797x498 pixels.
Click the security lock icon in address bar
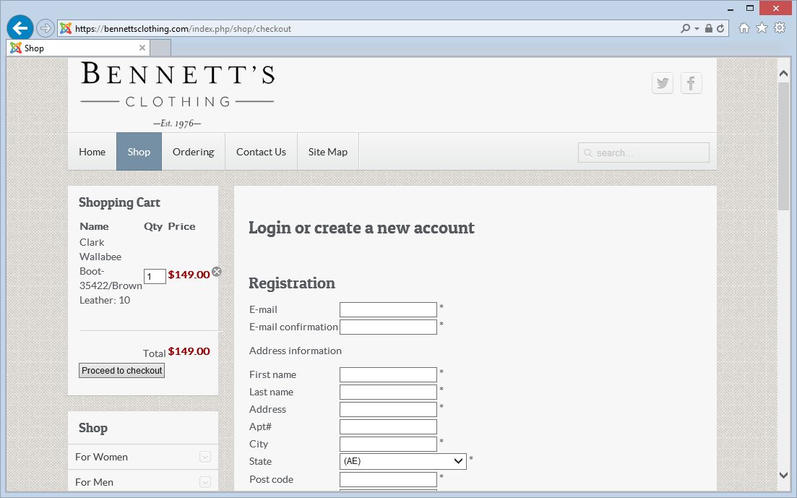tap(709, 28)
